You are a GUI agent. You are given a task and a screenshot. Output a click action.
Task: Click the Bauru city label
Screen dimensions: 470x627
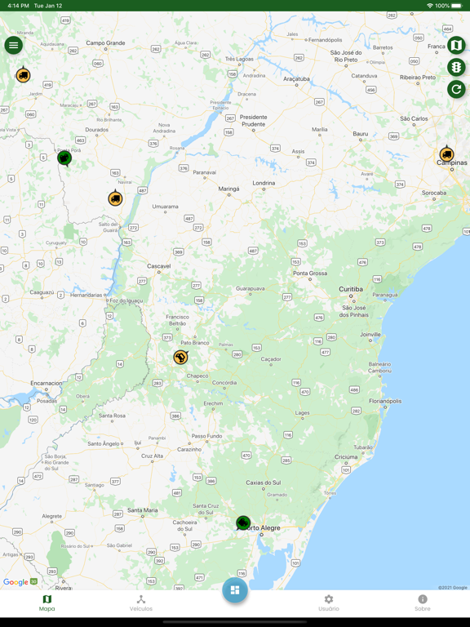click(360, 134)
